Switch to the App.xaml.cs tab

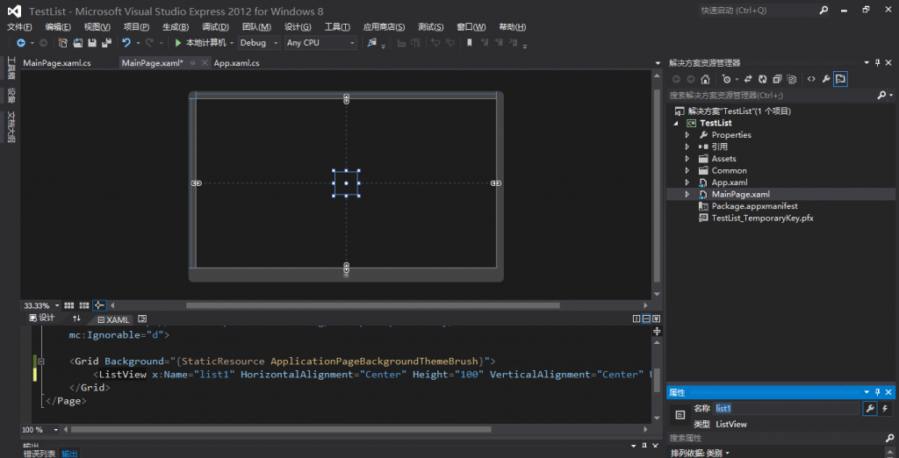[236, 63]
